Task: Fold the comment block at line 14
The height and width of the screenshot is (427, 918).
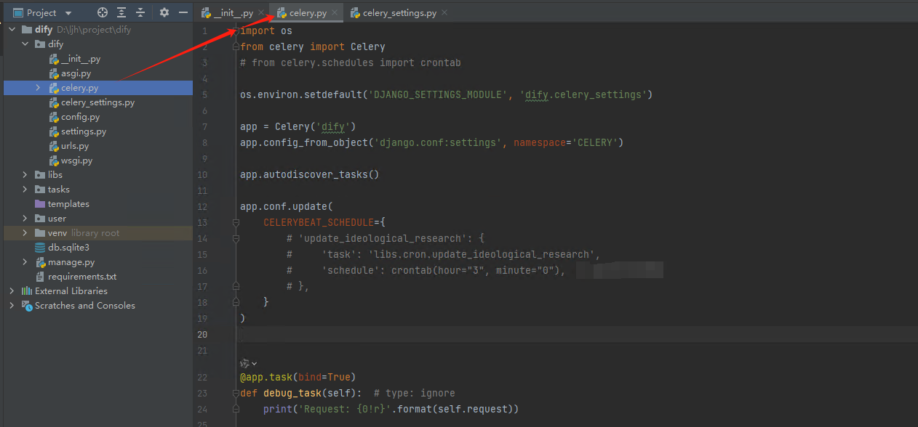Action: coord(236,239)
